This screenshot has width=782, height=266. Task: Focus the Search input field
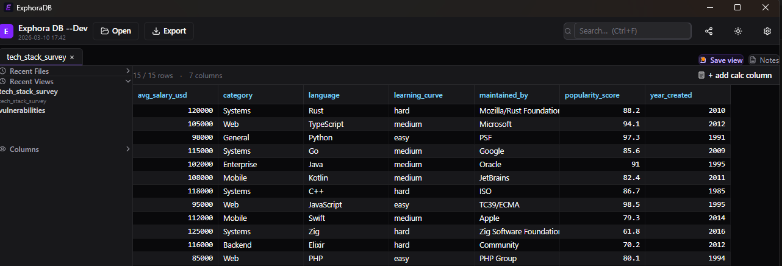[633, 31]
